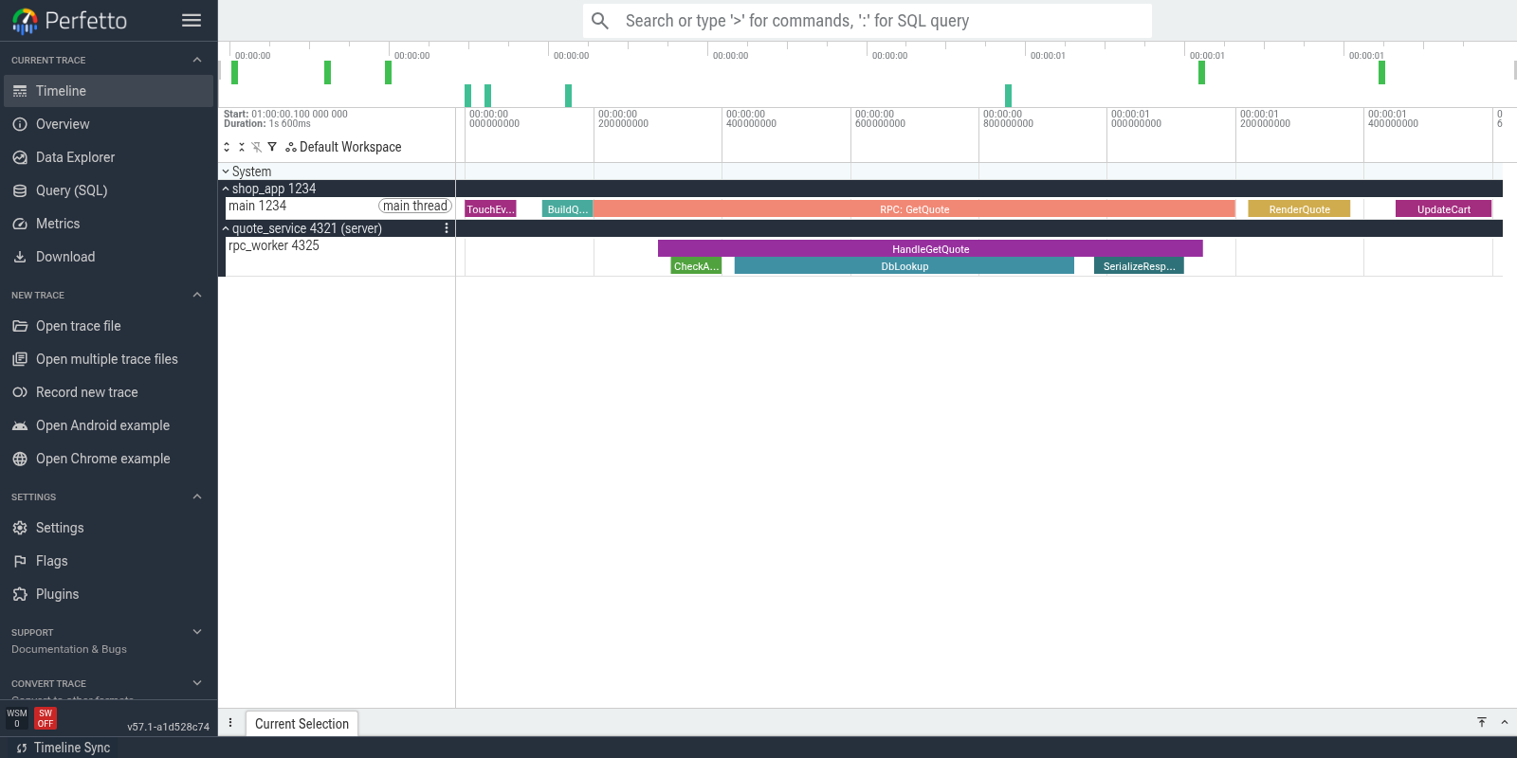Viewport: 1517px width, 758px height.
Task: Select the Current Selection tab
Action: [302, 724]
